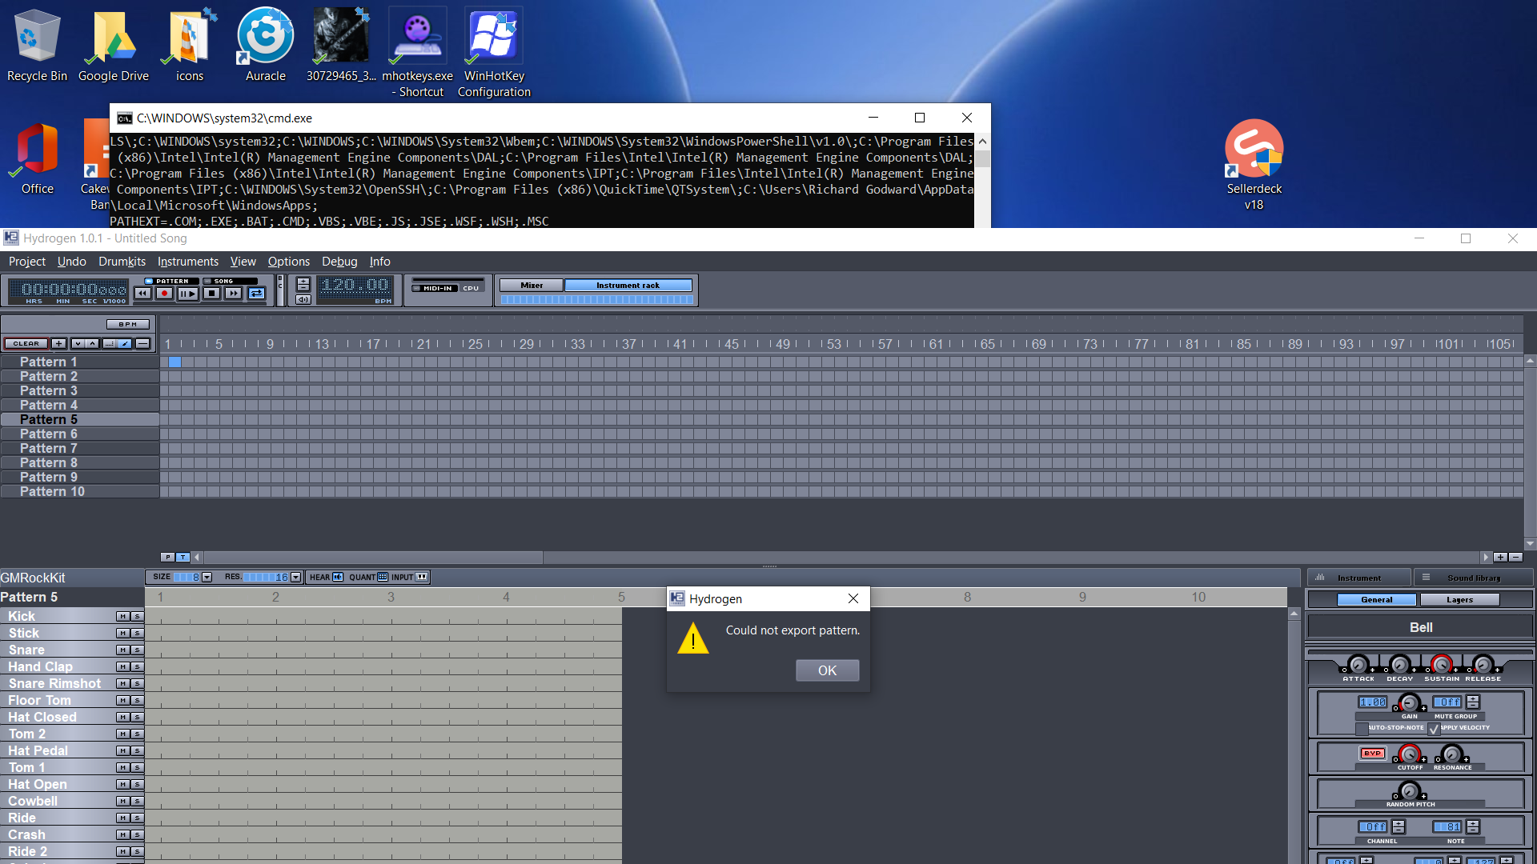This screenshot has width=1537, height=864.
Task: Enable the Auto-Stop-Note checkbox
Action: point(1362,728)
